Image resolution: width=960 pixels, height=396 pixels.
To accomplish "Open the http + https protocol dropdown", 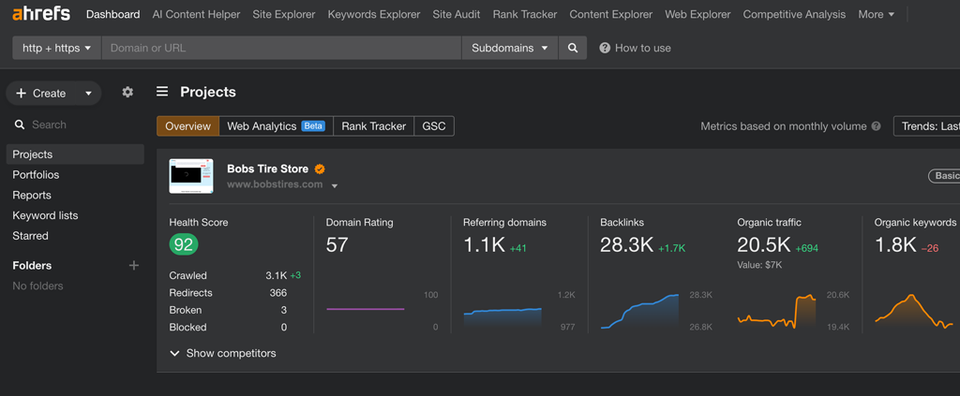I will pyautogui.click(x=56, y=48).
